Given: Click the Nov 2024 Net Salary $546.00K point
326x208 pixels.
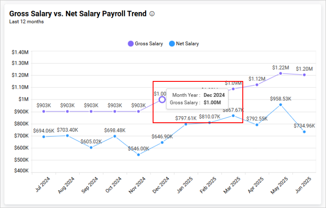Looking at the screenshot, I should pyautogui.click(x=138, y=155).
